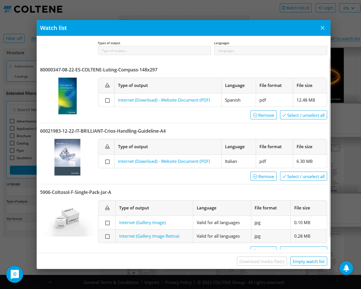Screen dimensions: 361x289
Task: Toggle the Brochure filter checkbox
Action: pyautogui.click(x=12, y=136)
